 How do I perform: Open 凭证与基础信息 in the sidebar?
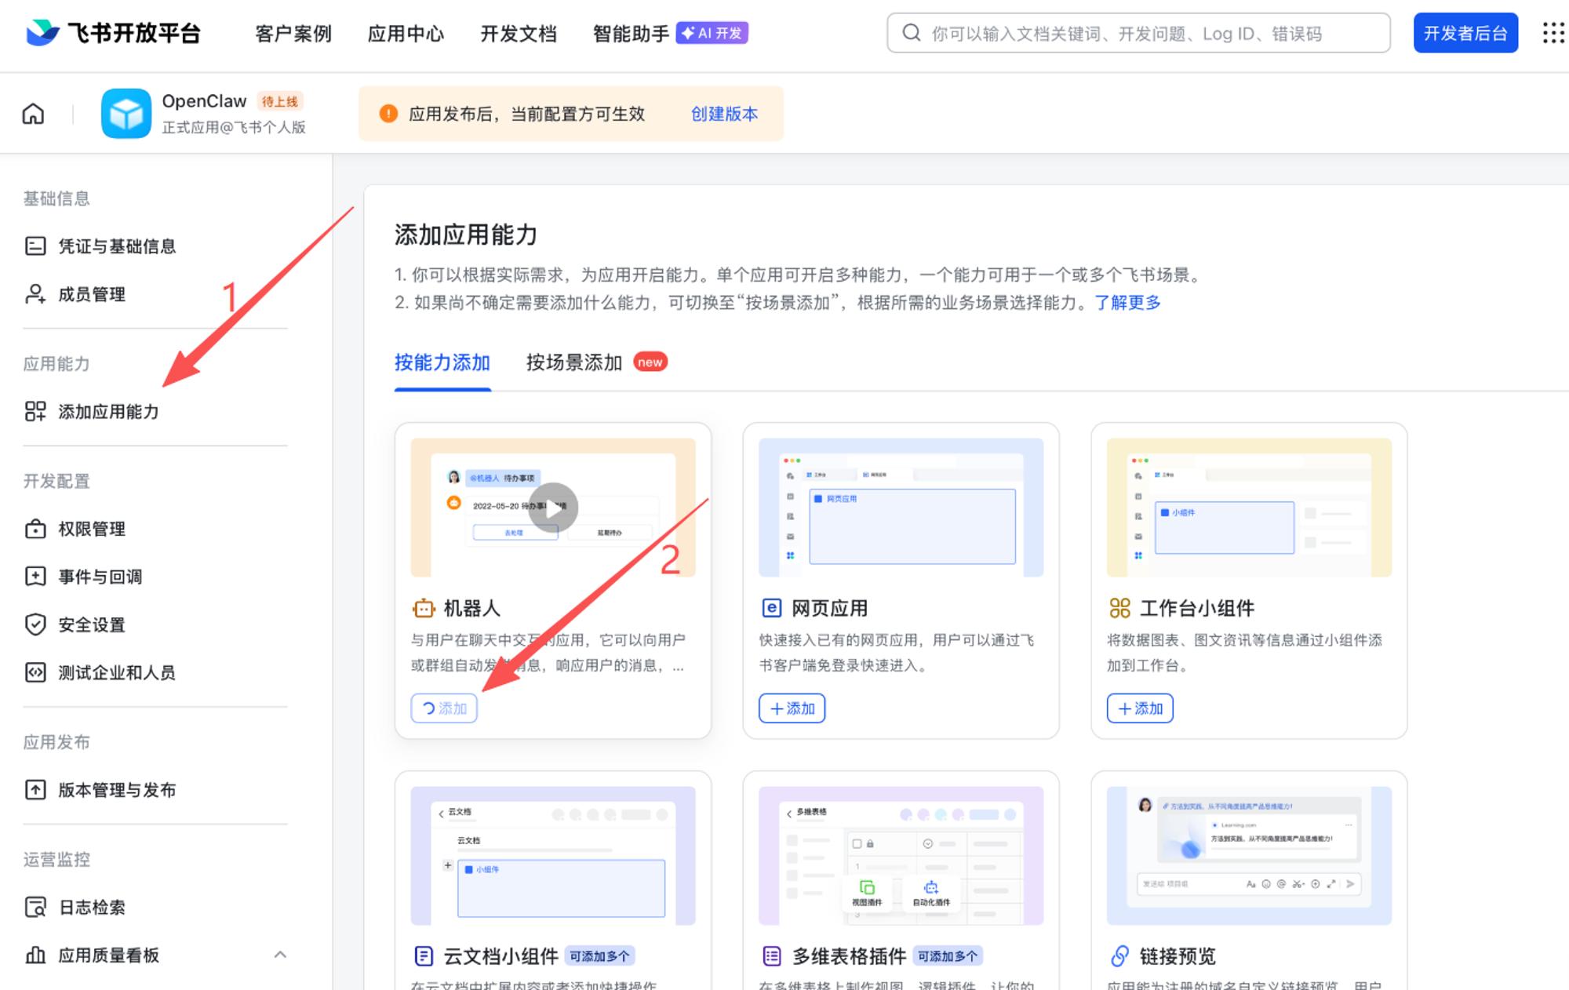(116, 246)
